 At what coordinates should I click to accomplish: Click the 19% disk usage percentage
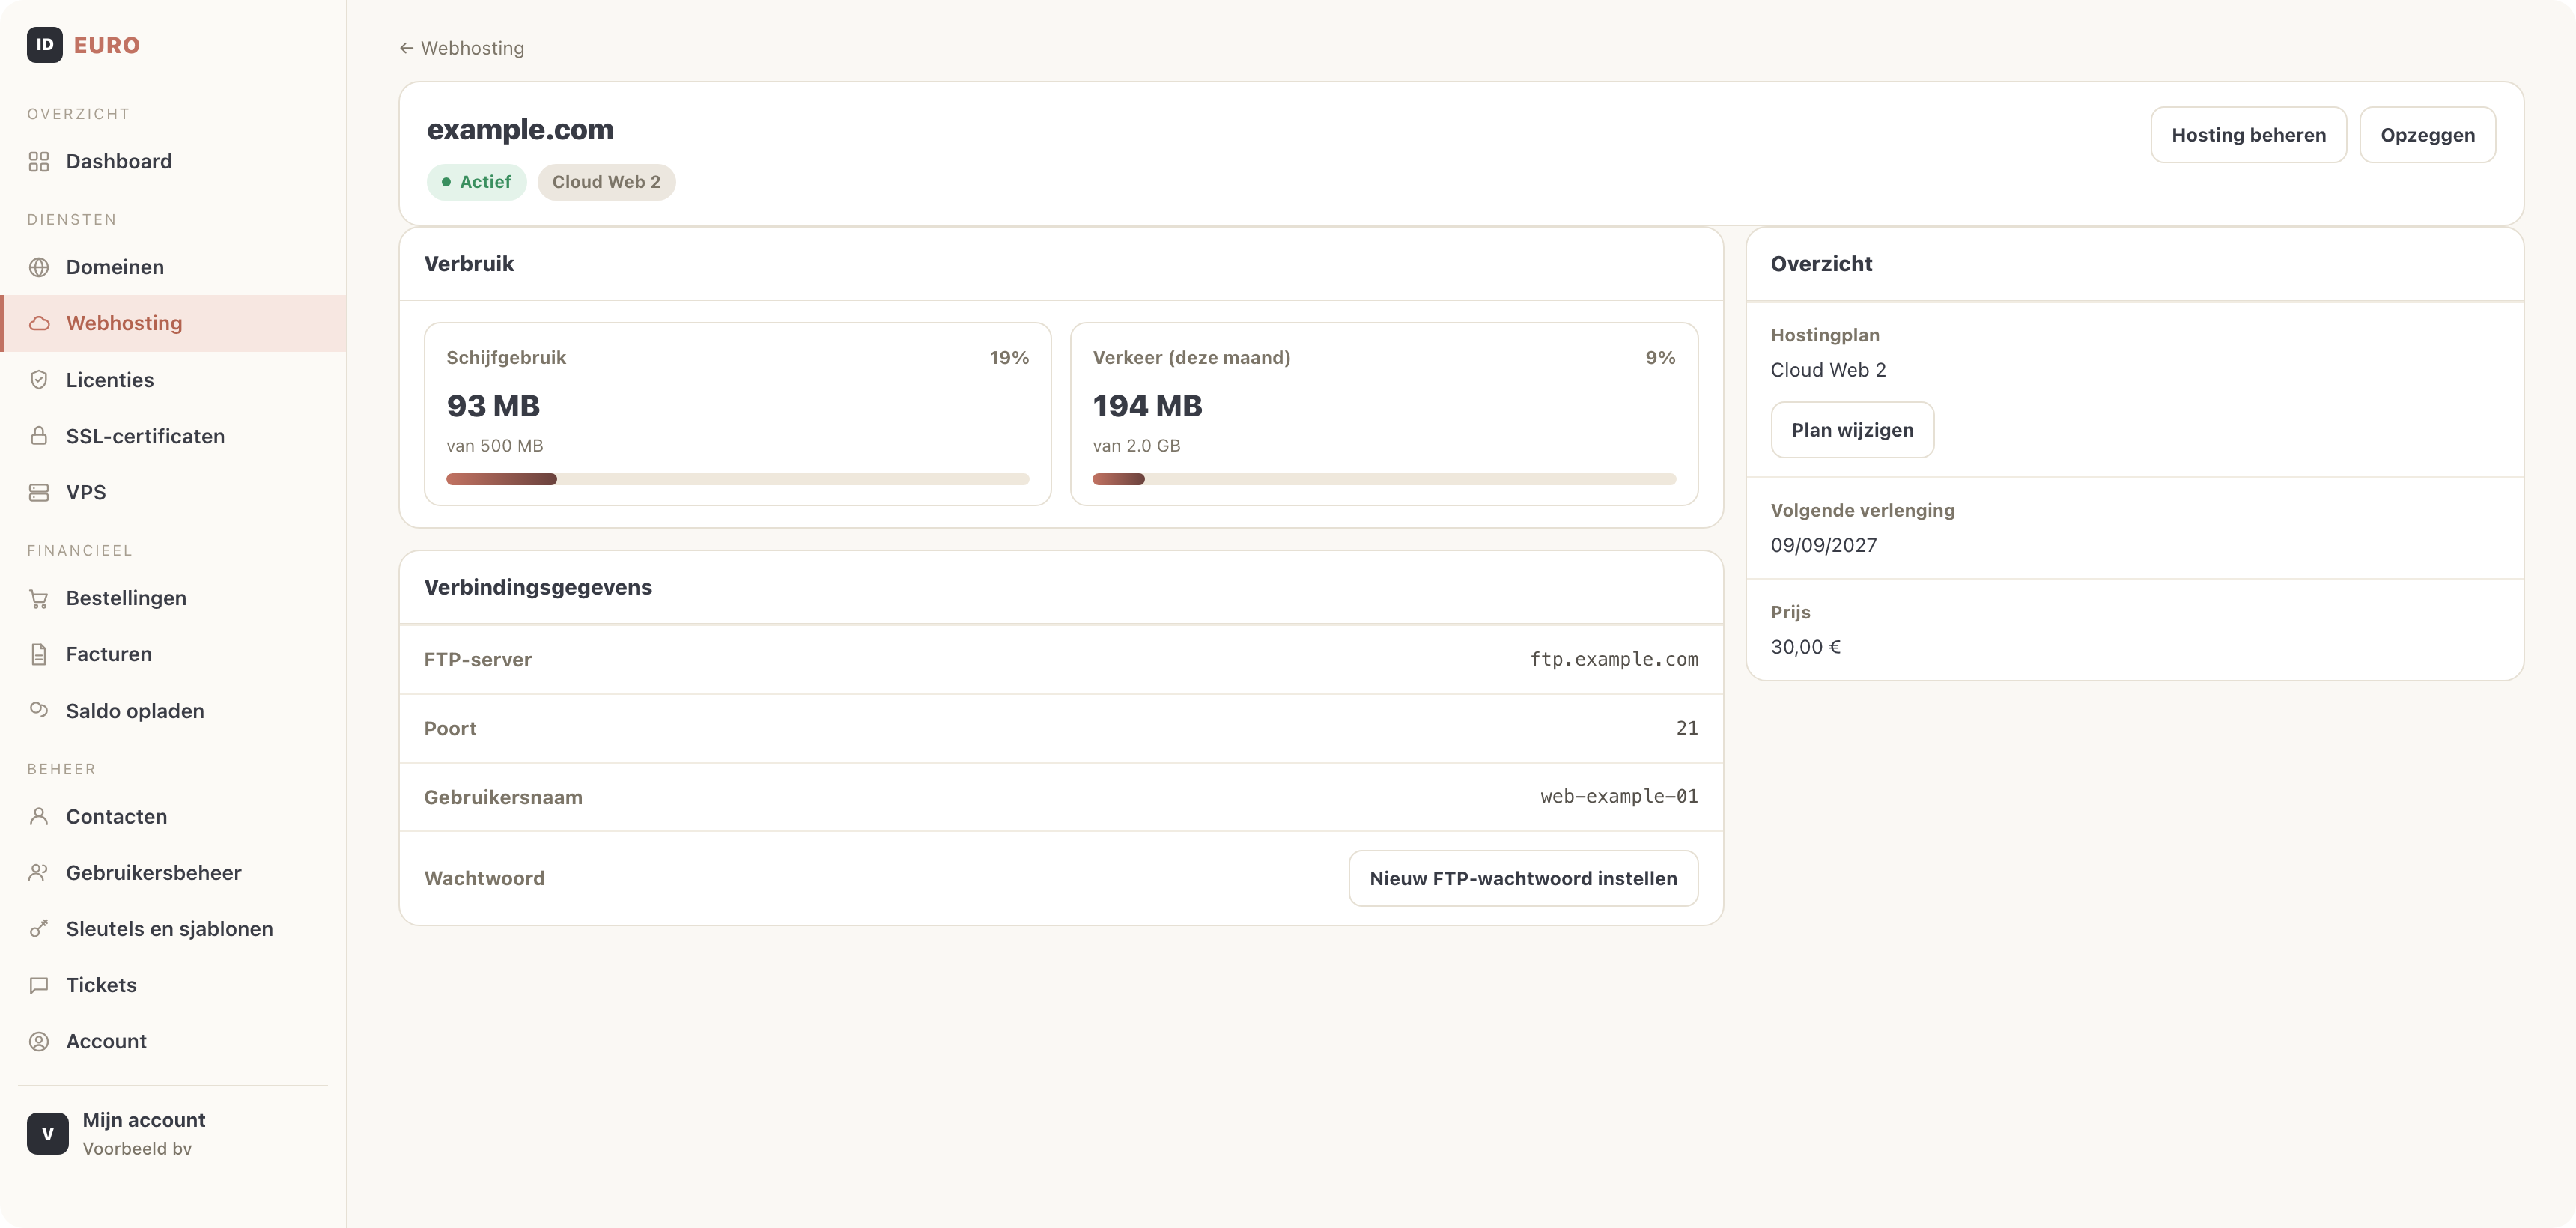(1009, 358)
